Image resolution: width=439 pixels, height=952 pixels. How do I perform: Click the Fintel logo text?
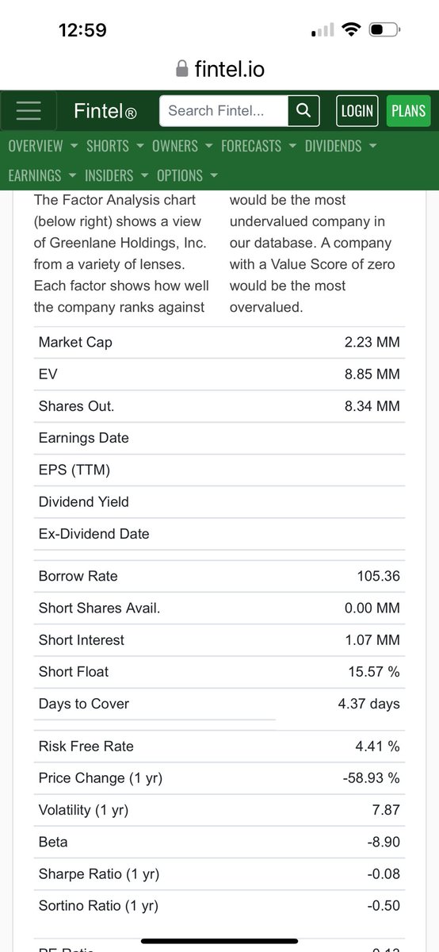(x=105, y=111)
